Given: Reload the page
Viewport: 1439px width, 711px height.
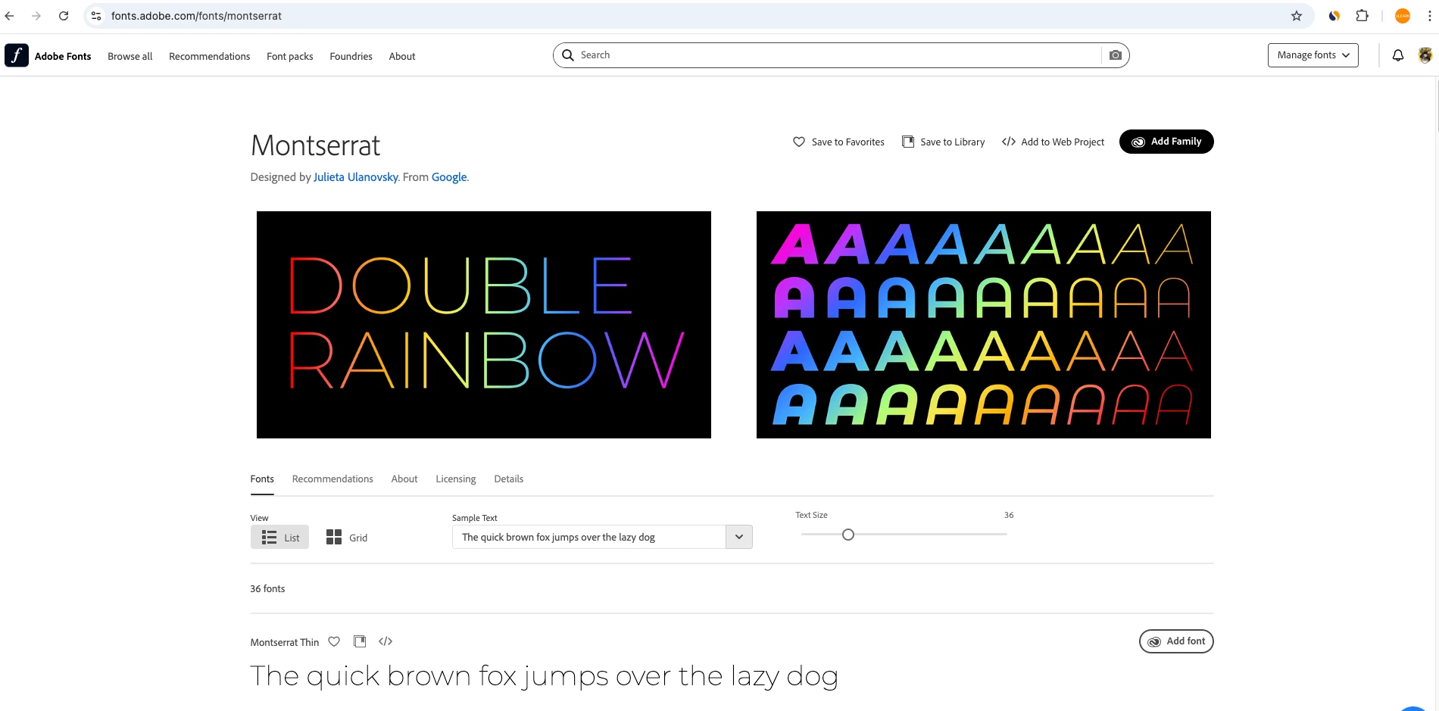Looking at the screenshot, I should pyautogui.click(x=64, y=16).
